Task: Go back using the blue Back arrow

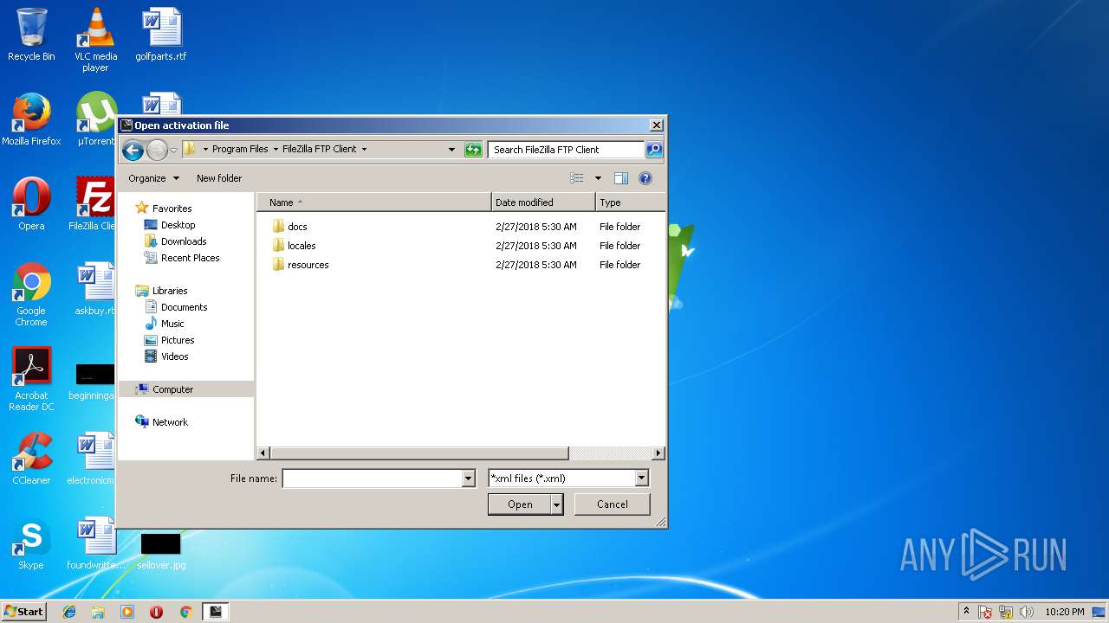Action: [x=133, y=150]
